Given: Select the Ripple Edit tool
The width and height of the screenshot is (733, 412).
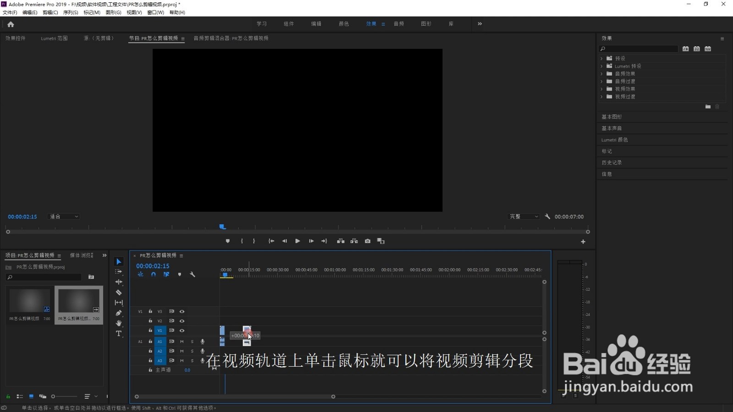Looking at the screenshot, I should point(119,282).
